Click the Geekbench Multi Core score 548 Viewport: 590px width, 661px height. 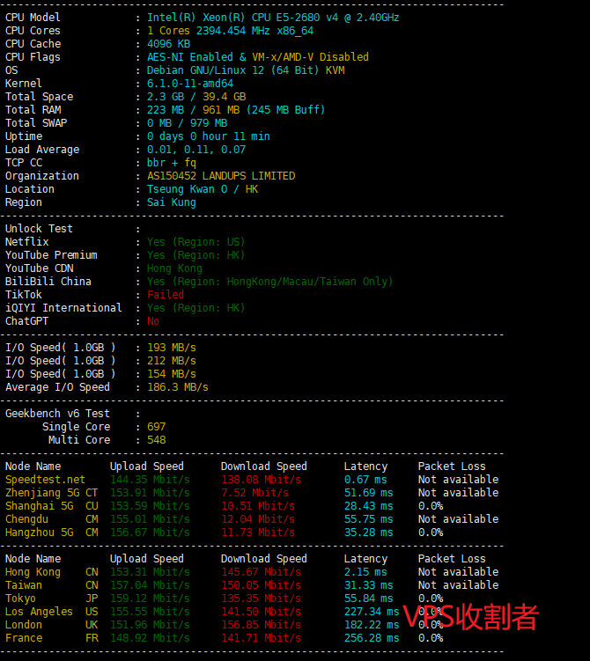point(156,440)
